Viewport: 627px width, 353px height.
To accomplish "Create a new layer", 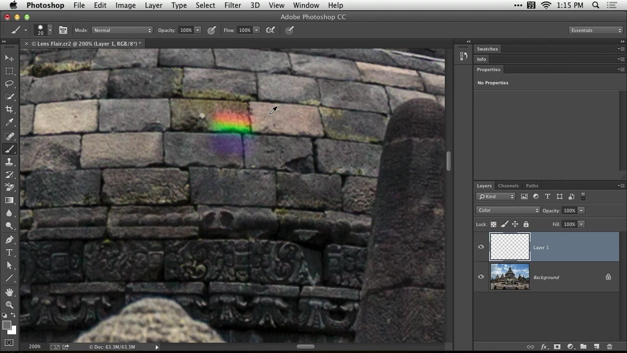I will coord(596,346).
